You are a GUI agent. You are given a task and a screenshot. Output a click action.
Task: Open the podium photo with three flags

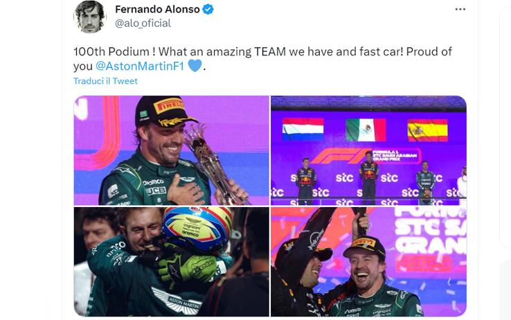click(x=368, y=150)
